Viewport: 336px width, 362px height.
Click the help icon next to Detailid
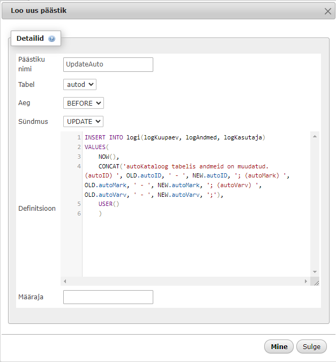point(51,39)
